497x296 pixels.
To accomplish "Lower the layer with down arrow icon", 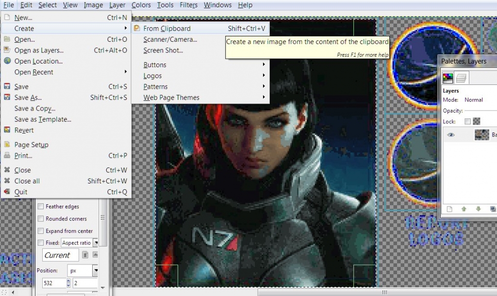I will (x=479, y=209).
